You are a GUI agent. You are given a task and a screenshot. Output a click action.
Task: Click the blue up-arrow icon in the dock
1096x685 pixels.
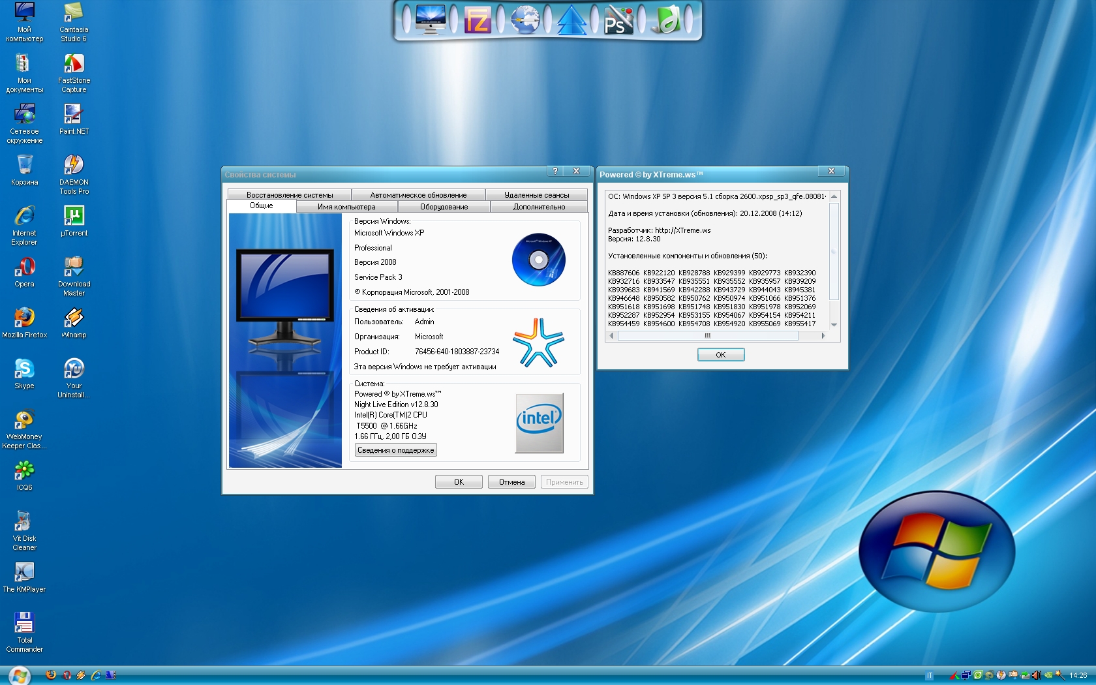pos(571,20)
